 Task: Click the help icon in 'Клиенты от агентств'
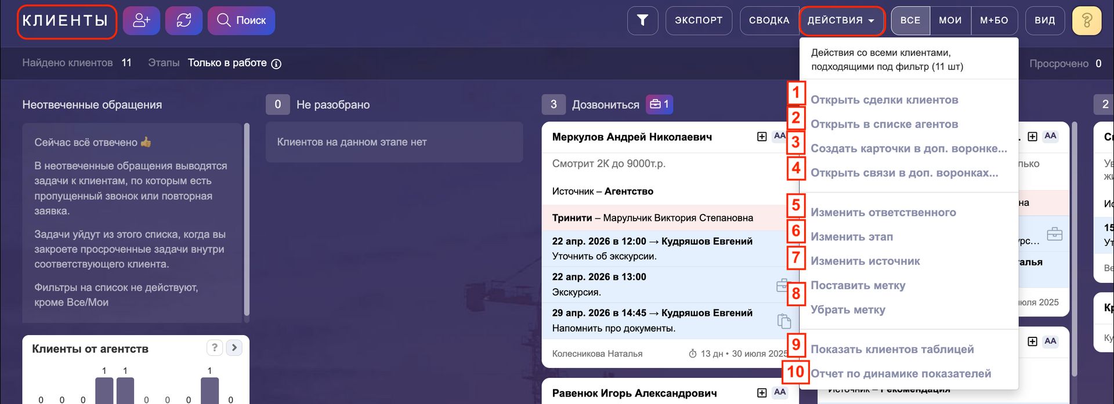tap(215, 348)
